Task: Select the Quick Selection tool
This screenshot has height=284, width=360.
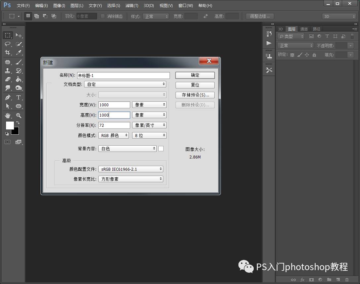Action: click(x=19, y=44)
